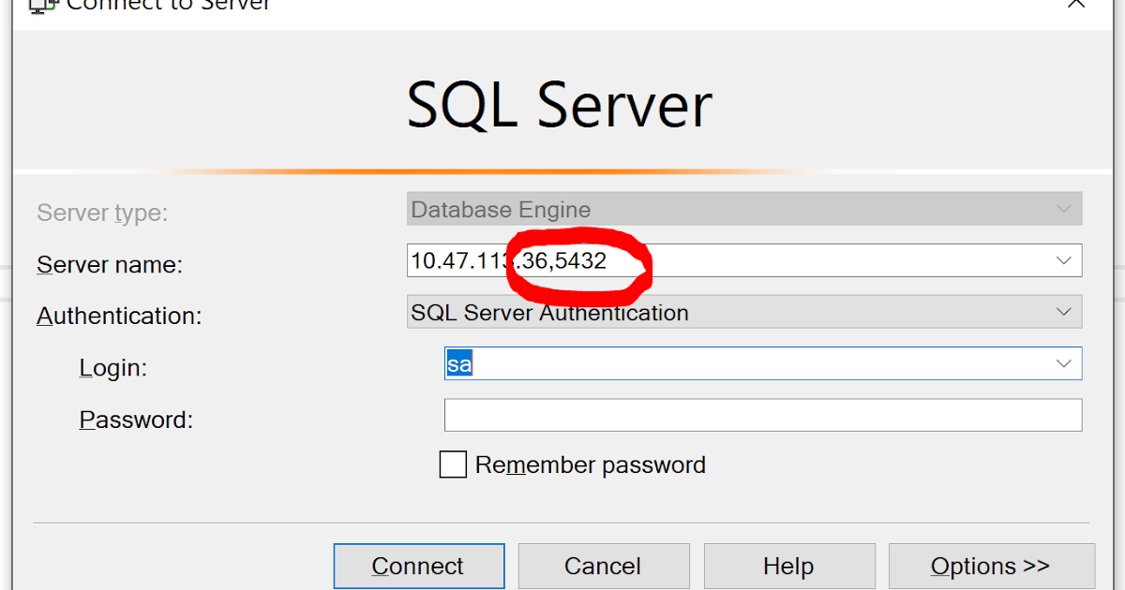Expand the Login name dropdown

coord(1064,363)
